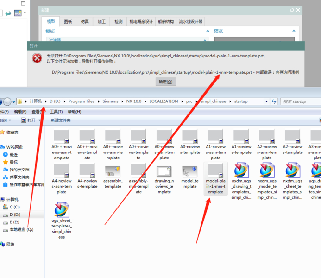Click Program Files breadcrumb
The width and height of the screenshot is (321, 278).
[x=82, y=101]
